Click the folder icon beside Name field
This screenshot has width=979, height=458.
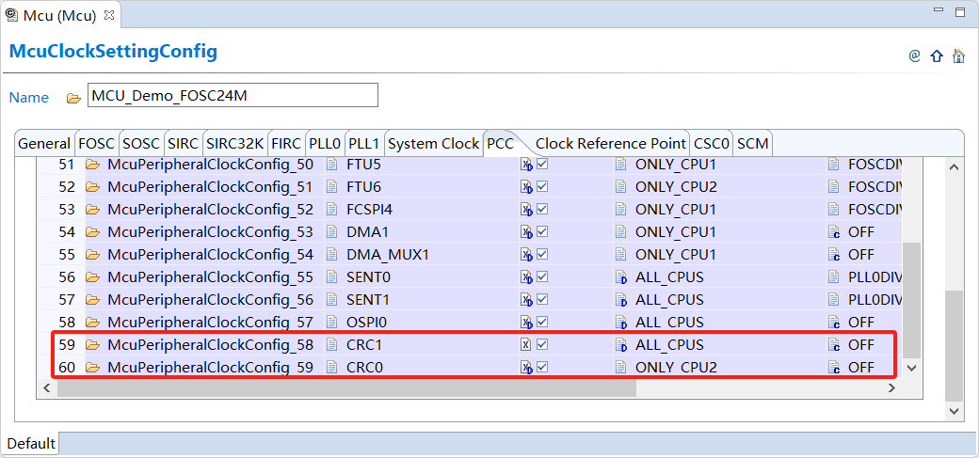pyautogui.click(x=73, y=98)
